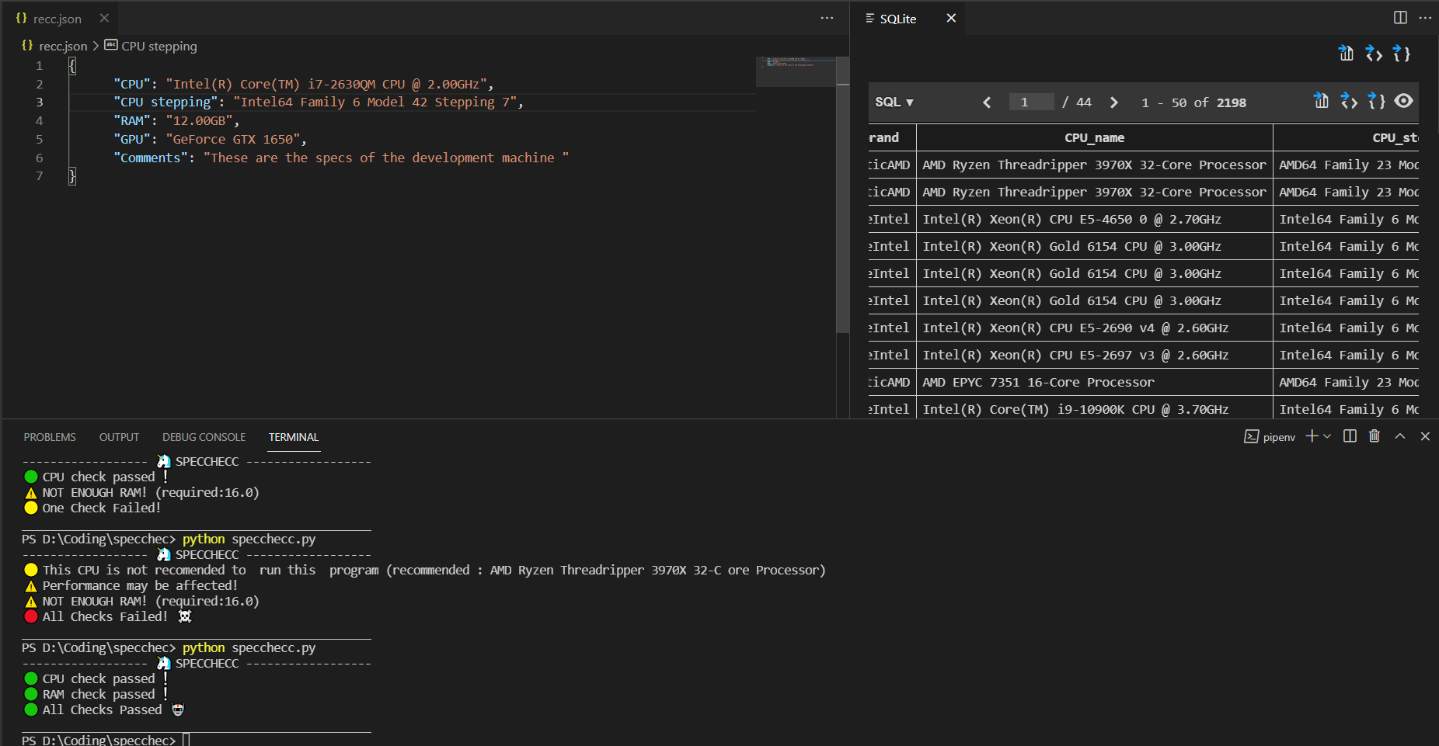Open More Actions menu for recc.json editor
1439x746 pixels.
[827, 18]
